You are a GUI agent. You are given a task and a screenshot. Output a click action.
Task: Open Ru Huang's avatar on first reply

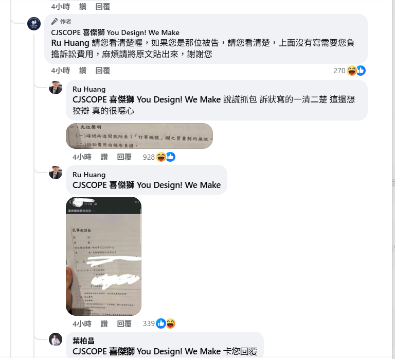56,88
